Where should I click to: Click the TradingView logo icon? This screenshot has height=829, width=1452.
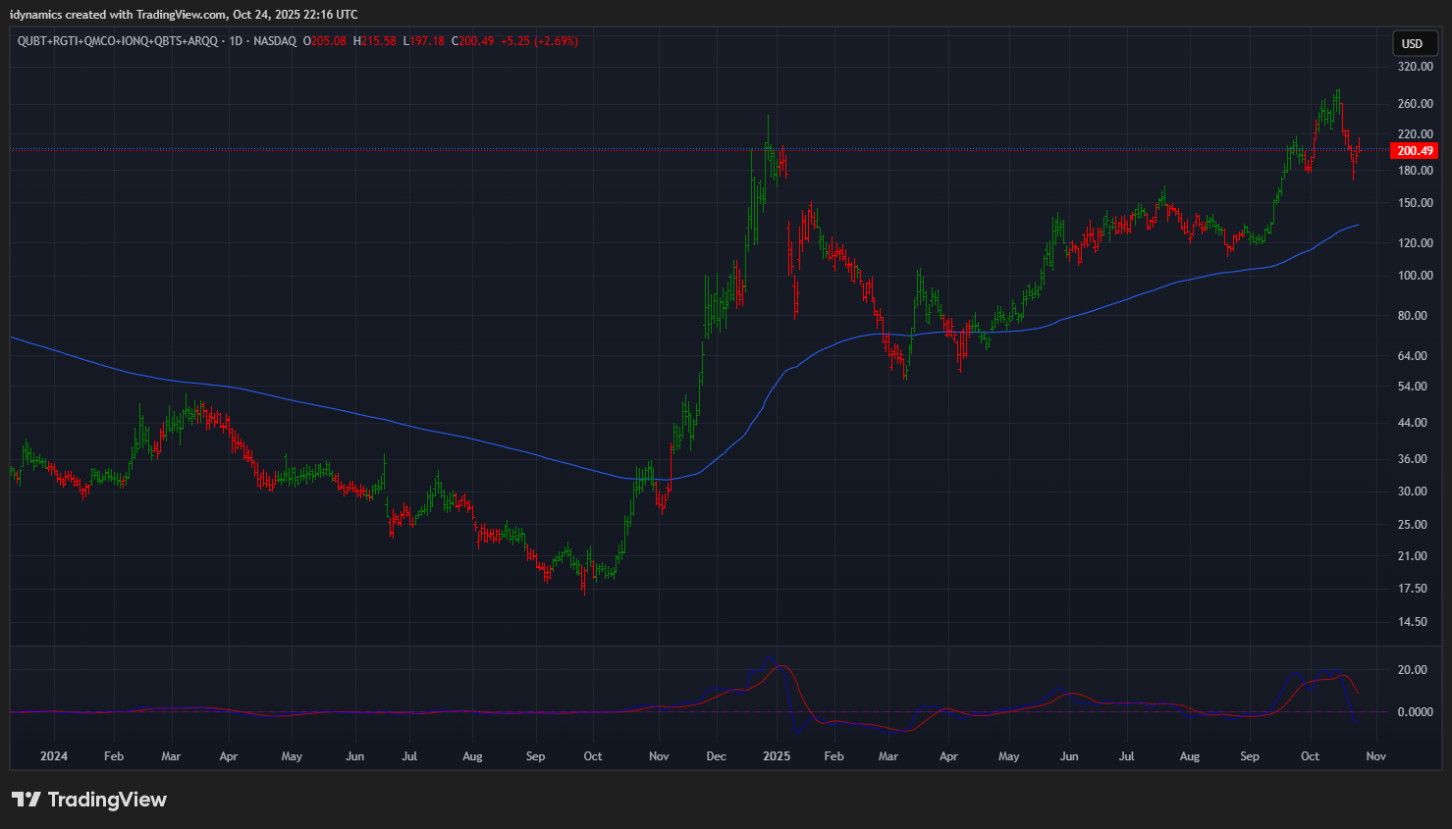[x=27, y=800]
